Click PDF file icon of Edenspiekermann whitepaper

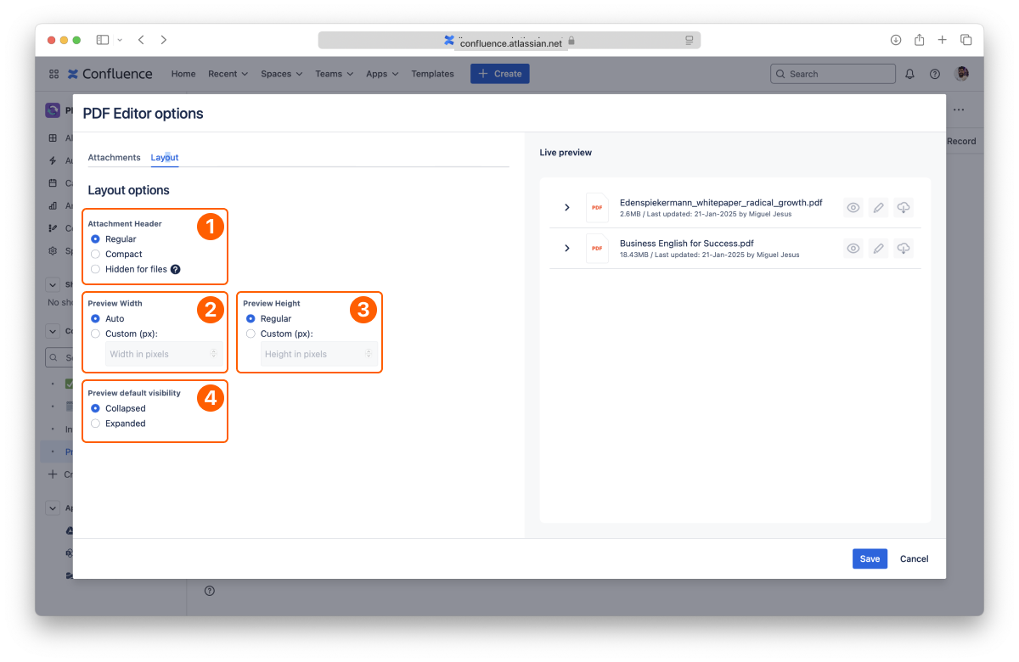pyautogui.click(x=597, y=208)
